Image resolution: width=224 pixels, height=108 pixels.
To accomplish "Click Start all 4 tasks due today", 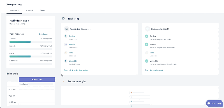I will pyautogui.click(x=76, y=70).
